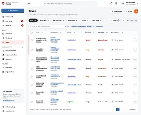Switch to list view icon
Screen dimensions: 141x115
tap(124, 20)
